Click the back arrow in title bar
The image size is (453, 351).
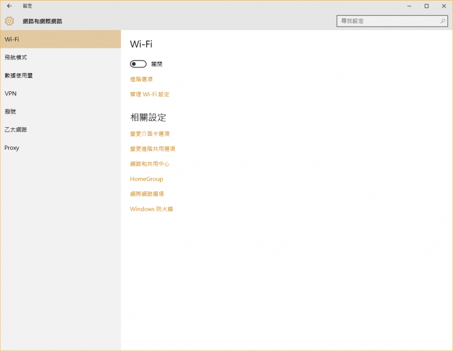point(9,6)
